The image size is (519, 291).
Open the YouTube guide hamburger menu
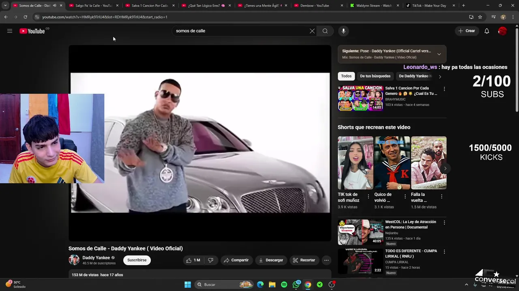pos(10,31)
